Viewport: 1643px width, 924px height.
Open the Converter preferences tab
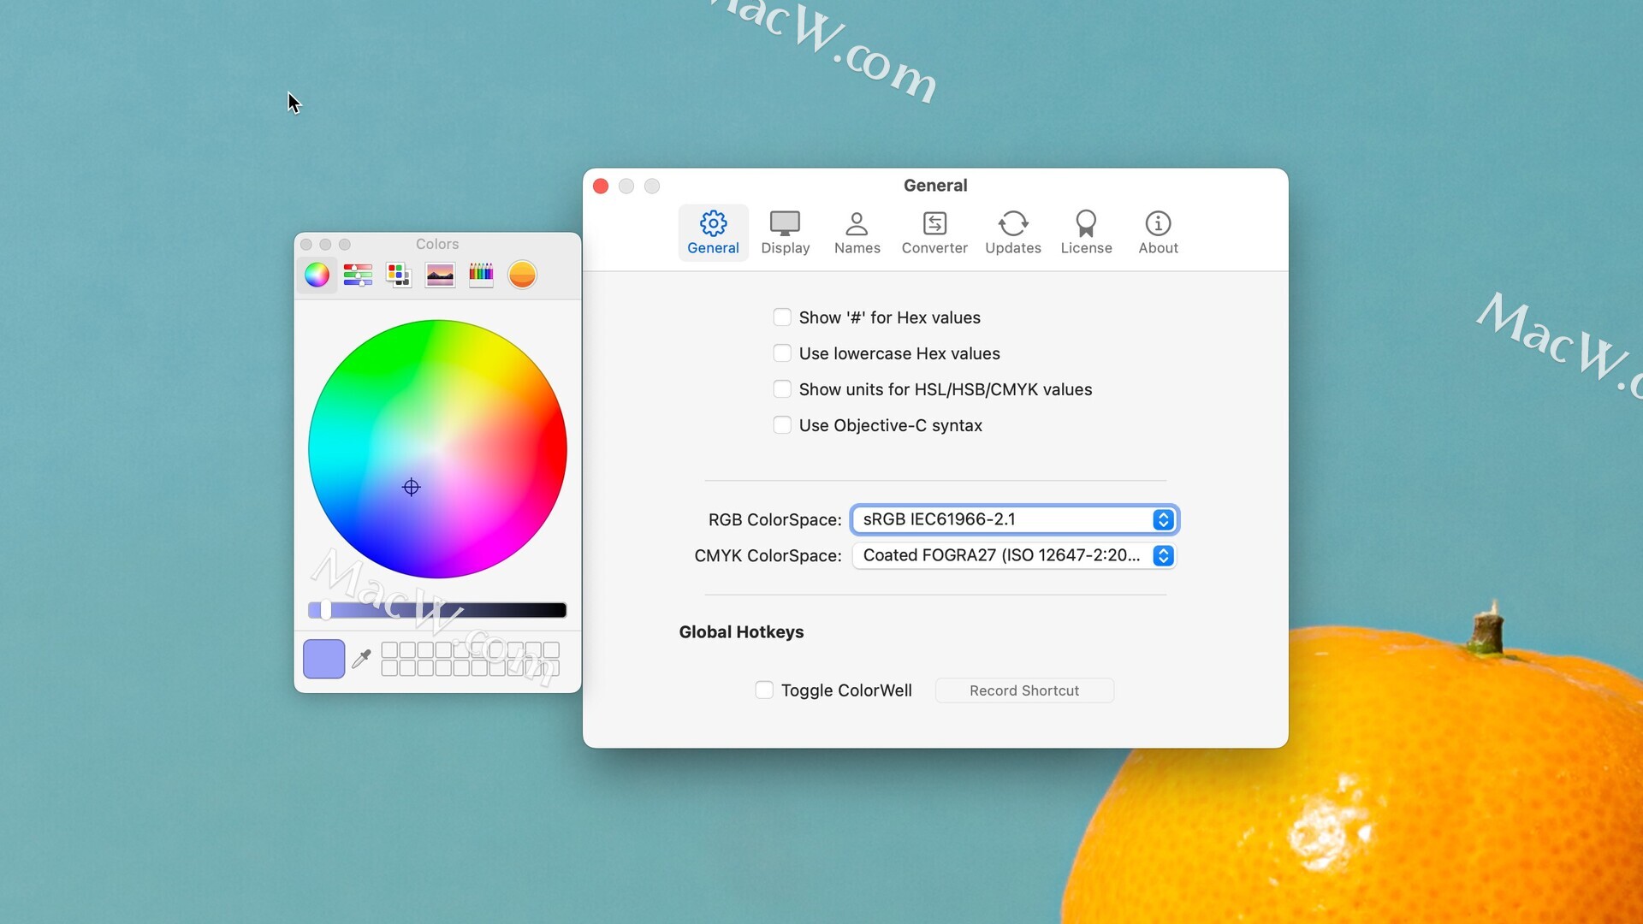tap(934, 233)
